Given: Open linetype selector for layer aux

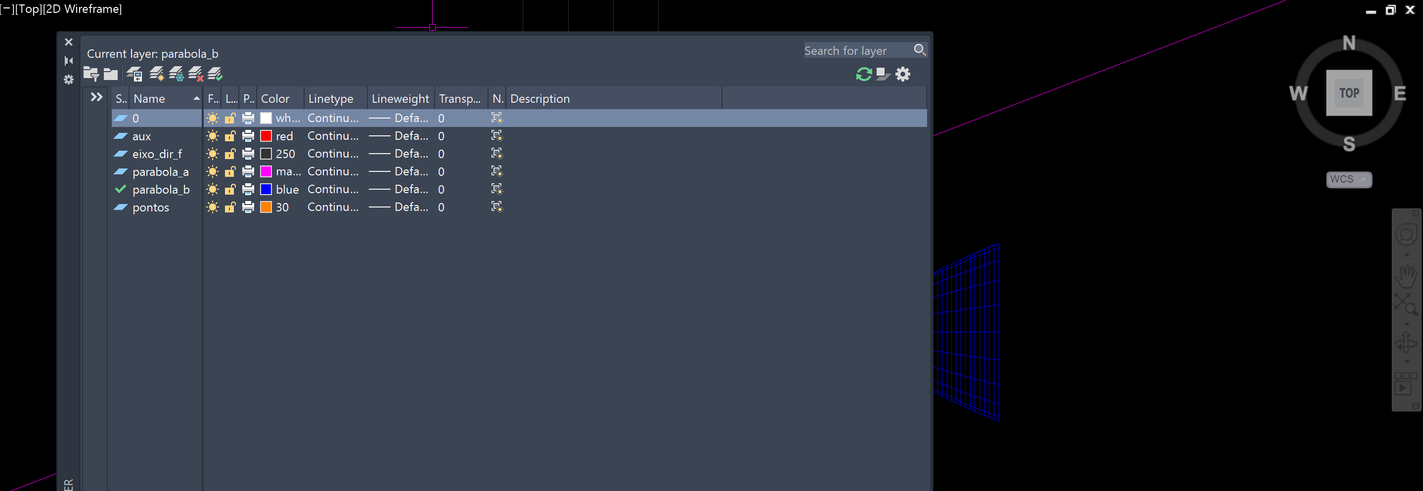Looking at the screenshot, I should click(x=333, y=136).
